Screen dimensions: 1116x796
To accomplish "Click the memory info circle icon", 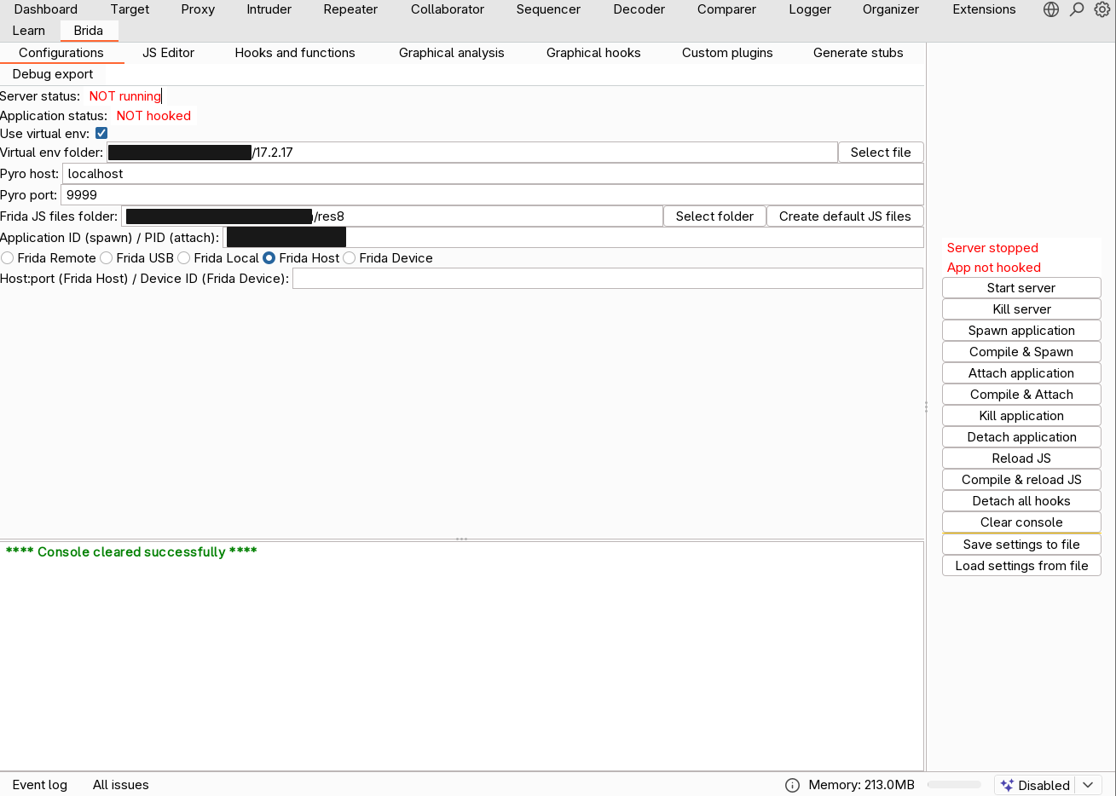I will [792, 785].
